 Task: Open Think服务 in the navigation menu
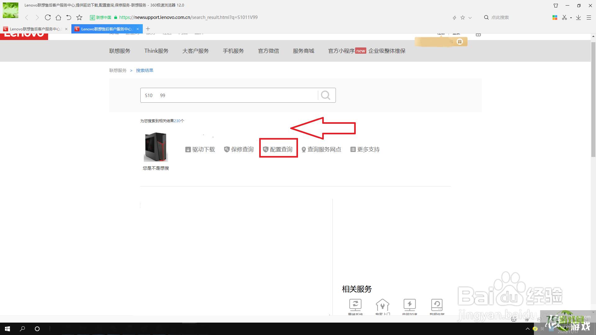click(156, 51)
